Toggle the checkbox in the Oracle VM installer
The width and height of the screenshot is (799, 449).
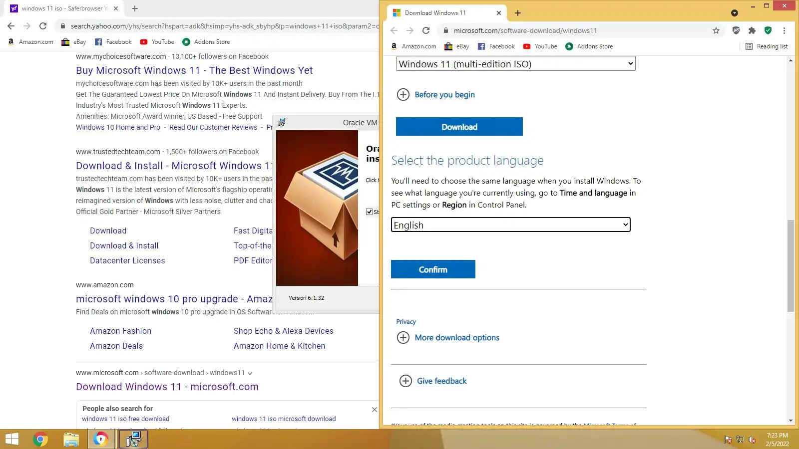(x=370, y=212)
